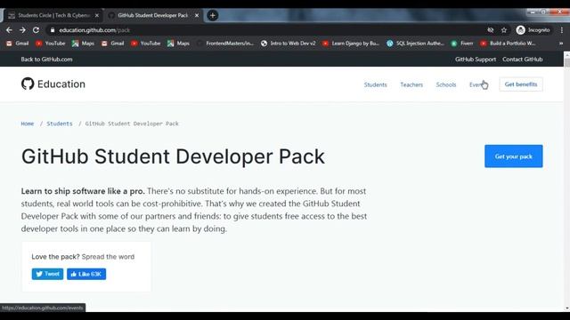This screenshot has height=320, width=570.
Task: Open the second Gmail bookmark
Action: (x=113, y=44)
